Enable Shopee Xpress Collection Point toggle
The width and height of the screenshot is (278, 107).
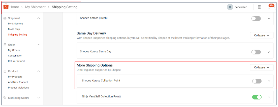pyautogui.click(x=257, y=81)
